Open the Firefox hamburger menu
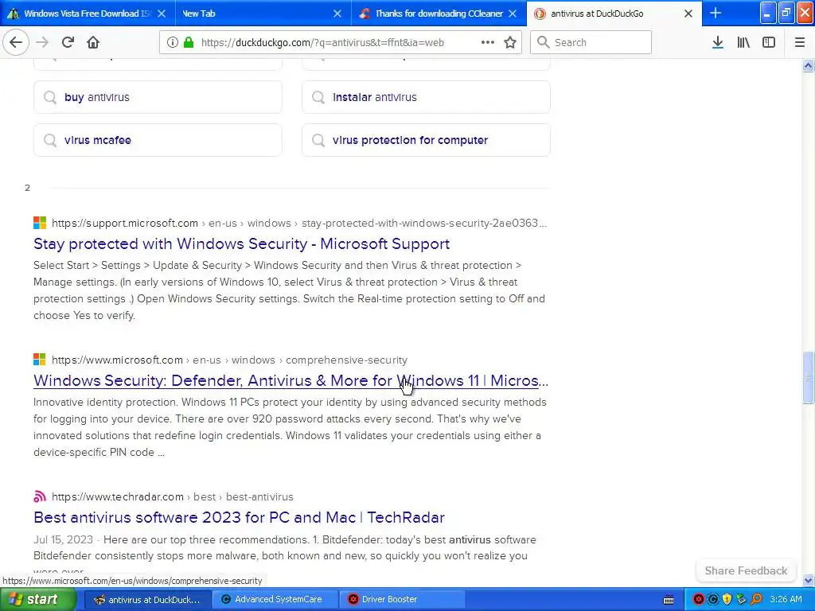 pyautogui.click(x=800, y=42)
